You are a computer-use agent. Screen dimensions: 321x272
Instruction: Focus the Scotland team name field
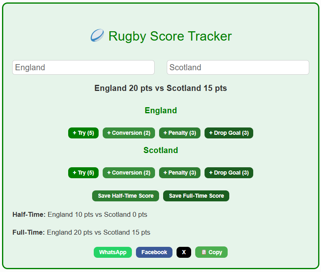click(238, 67)
